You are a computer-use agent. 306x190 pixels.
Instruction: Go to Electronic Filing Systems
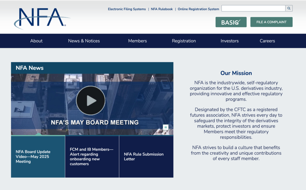(x=127, y=9)
